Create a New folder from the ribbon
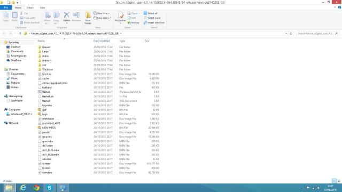The image size is (342, 192). 88,18
